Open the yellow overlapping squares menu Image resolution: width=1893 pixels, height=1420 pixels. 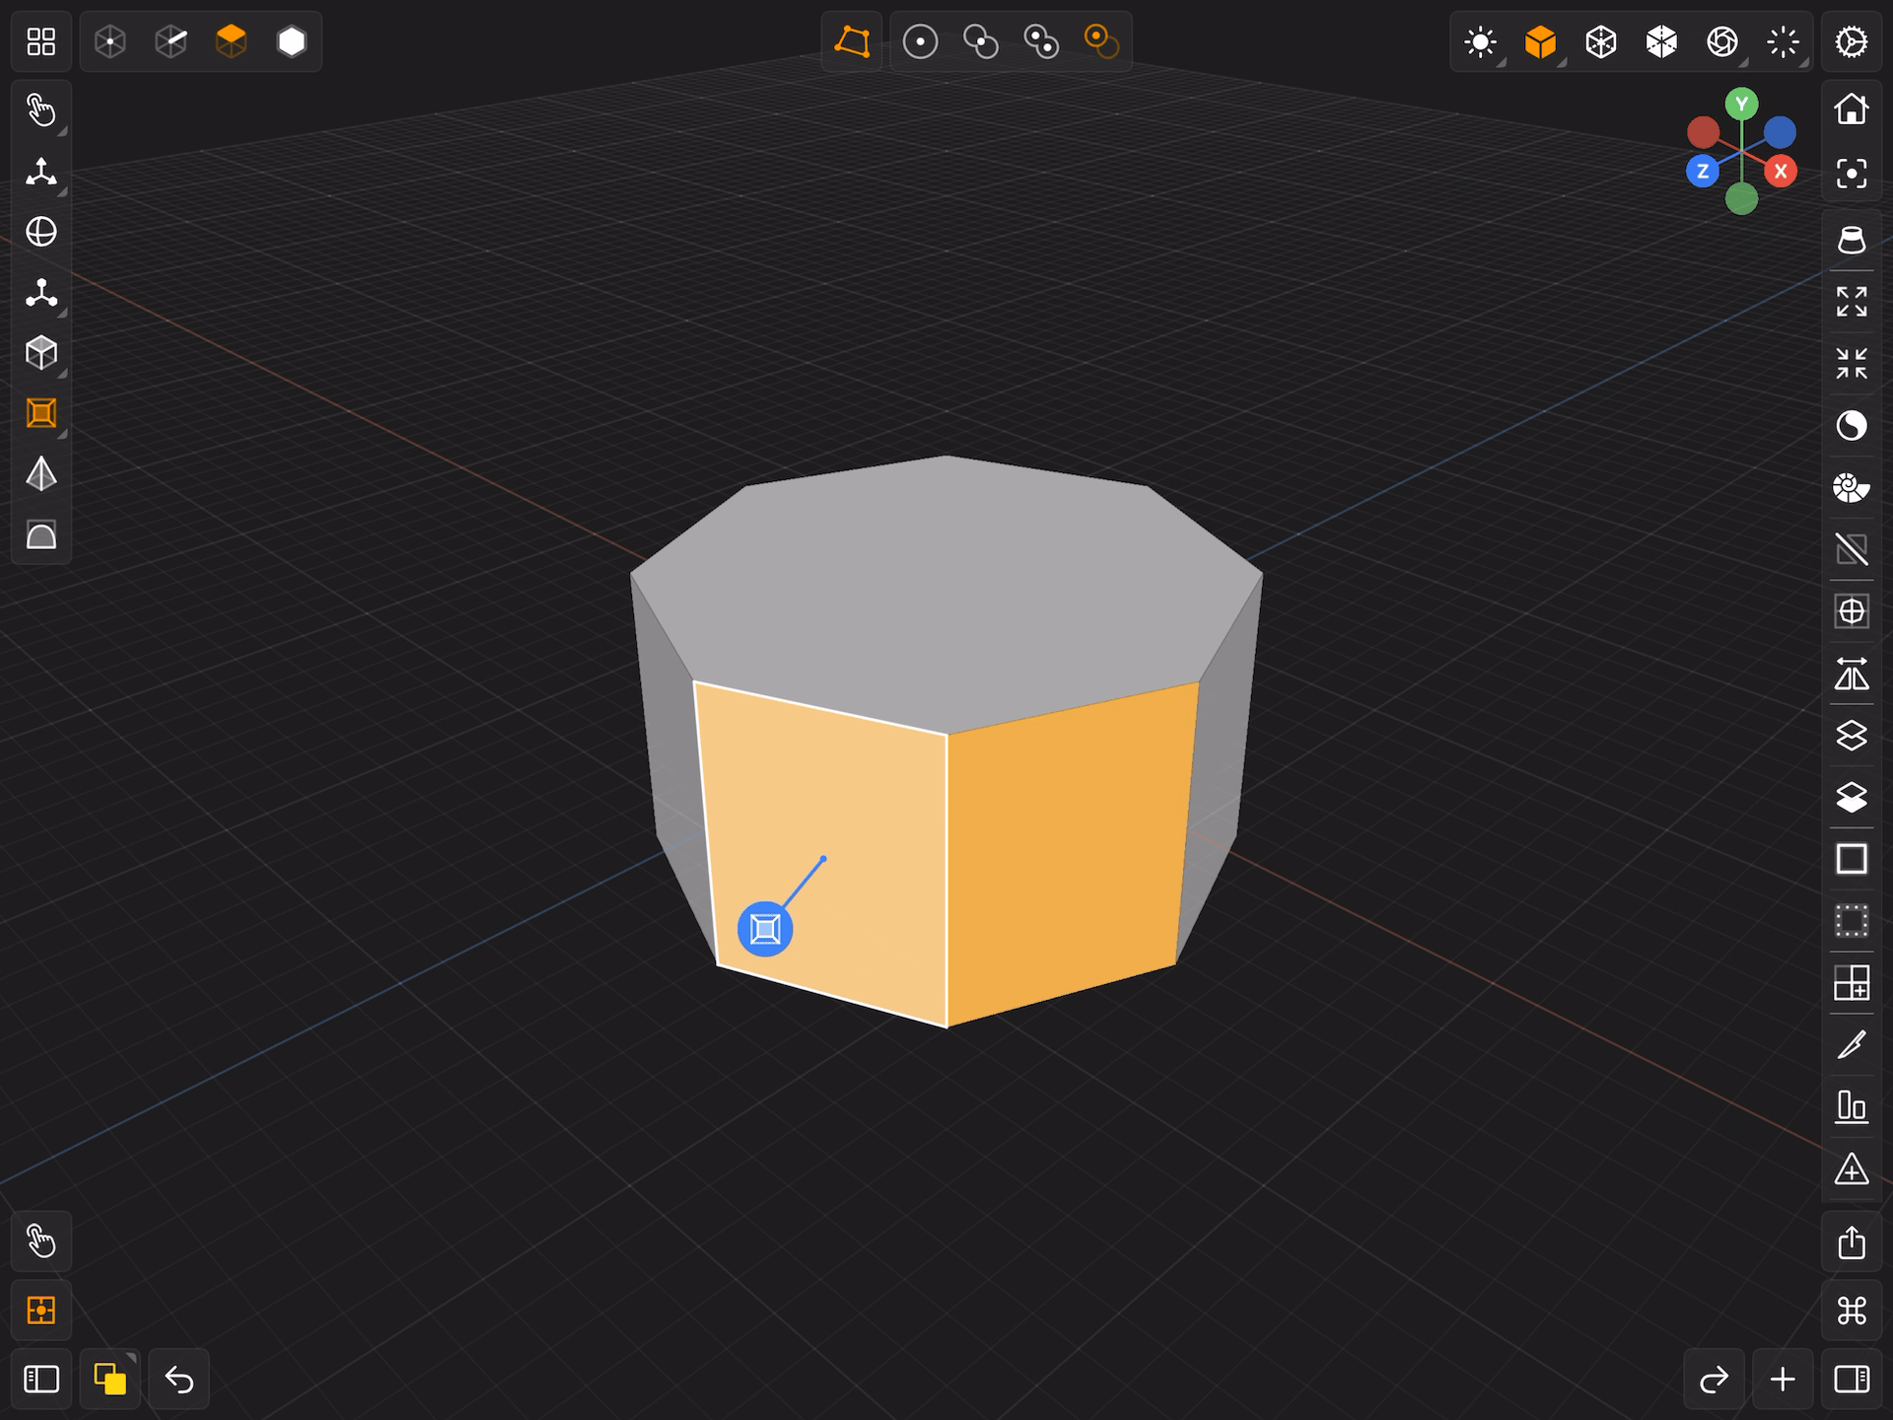pyautogui.click(x=109, y=1379)
